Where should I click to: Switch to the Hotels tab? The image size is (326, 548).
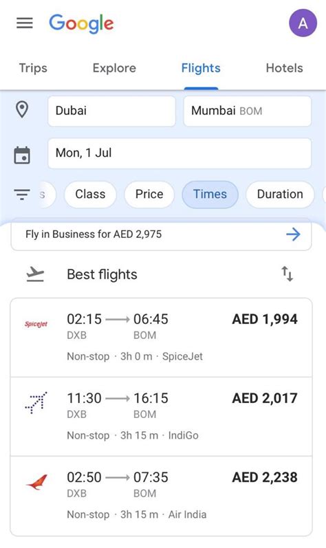point(285,68)
